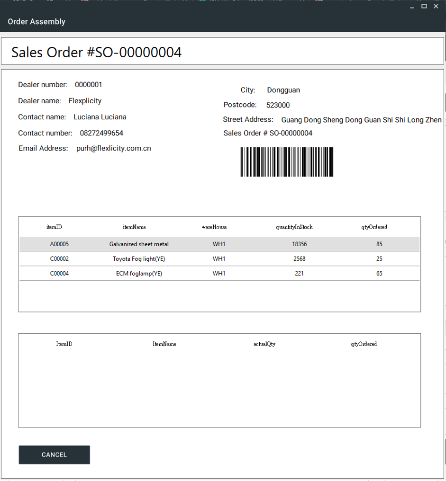Viewport: 446px width, 481px height.
Task: Click the itemID column header
Action: pyautogui.click(x=54, y=227)
